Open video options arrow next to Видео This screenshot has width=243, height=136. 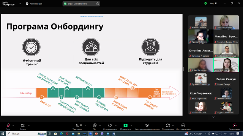pyautogui.click(x=29, y=125)
